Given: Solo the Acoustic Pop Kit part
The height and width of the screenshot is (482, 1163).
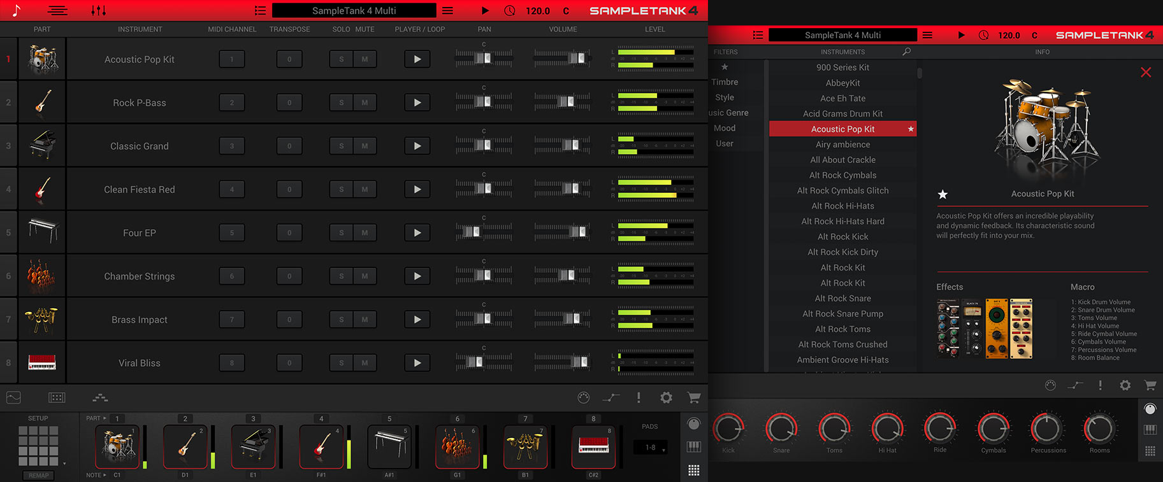Looking at the screenshot, I should [342, 59].
